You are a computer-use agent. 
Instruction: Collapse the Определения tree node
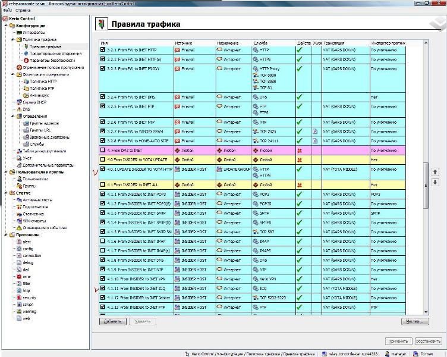(13, 116)
